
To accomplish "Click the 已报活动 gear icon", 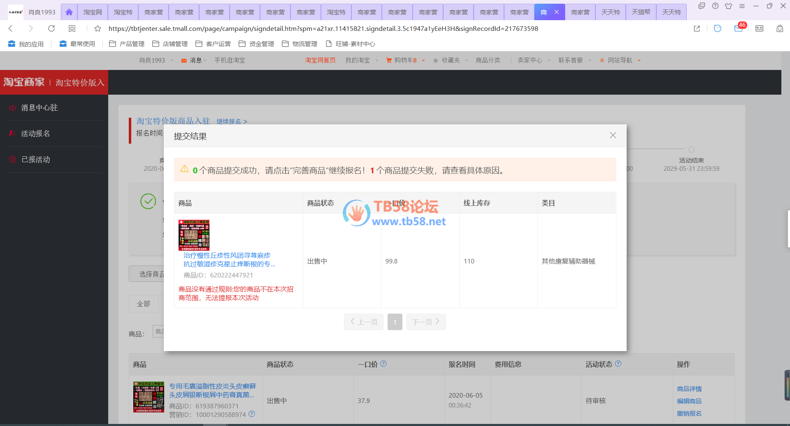I will point(12,159).
